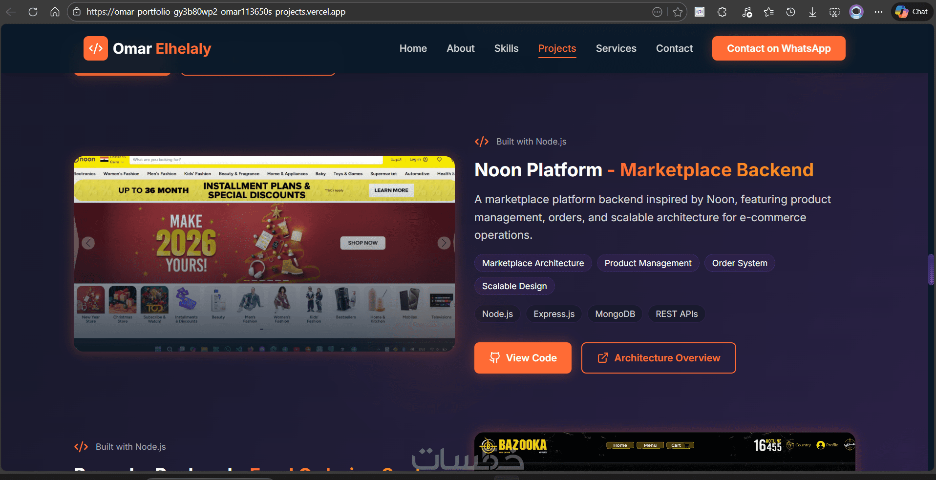Click the Contact on WhatsApp button
Screen dimensions: 936x480
779,48
